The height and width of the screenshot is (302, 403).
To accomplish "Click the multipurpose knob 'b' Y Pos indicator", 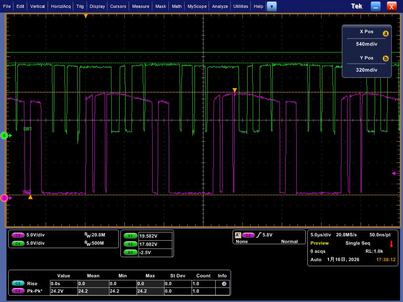I will point(385,59).
